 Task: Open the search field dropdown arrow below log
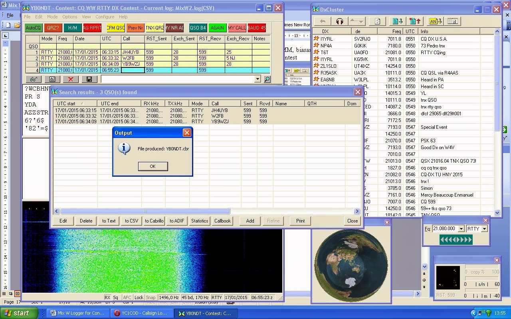(257, 79)
